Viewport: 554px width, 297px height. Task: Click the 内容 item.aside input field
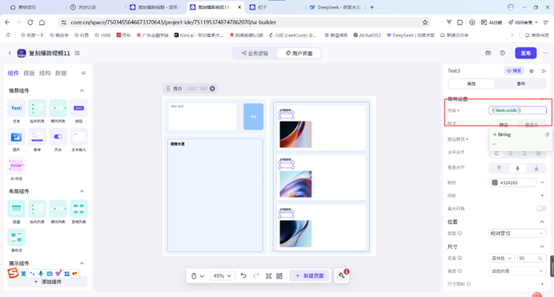pos(517,110)
